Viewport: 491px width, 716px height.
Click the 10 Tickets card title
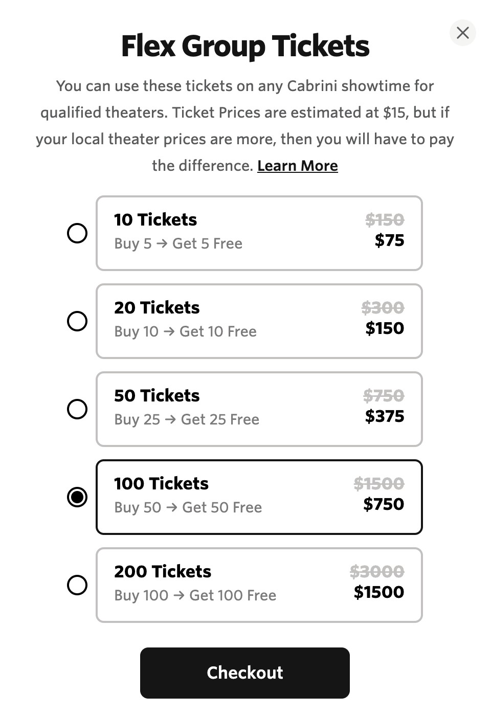[x=155, y=220]
